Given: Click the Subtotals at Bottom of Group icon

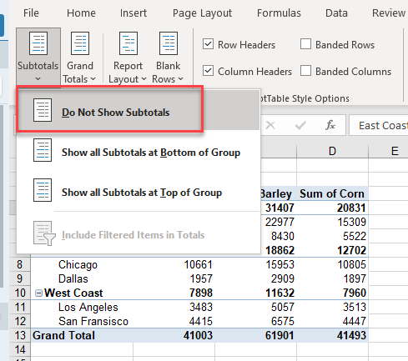Looking at the screenshot, I should [x=43, y=150].
